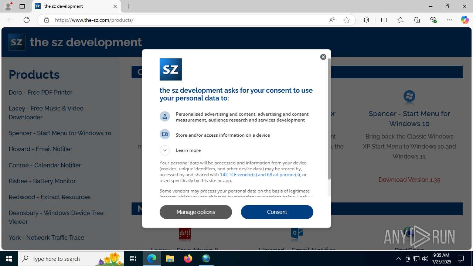Refresh the page
Screen dimensions: 473x266
27,20
